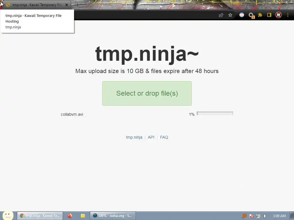
Task: Open the volume speaker tray icon
Action: tap(265, 216)
